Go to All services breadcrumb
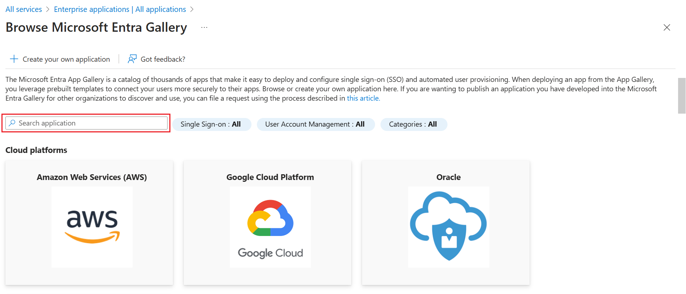 (24, 9)
